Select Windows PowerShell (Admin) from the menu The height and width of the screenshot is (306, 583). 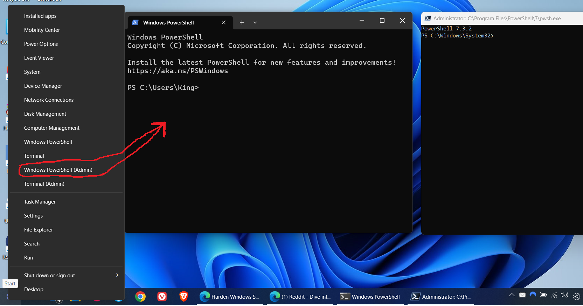(58, 170)
